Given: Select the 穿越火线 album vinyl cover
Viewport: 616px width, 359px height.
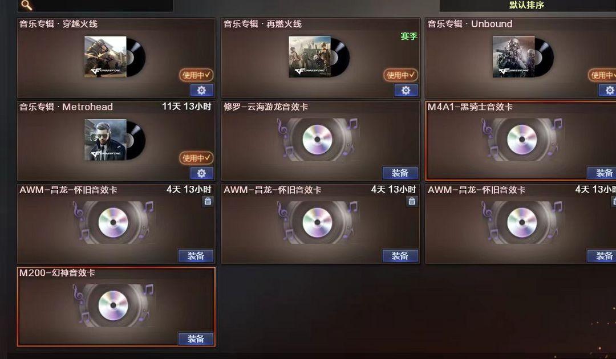Looking at the screenshot, I should point(115,57).
